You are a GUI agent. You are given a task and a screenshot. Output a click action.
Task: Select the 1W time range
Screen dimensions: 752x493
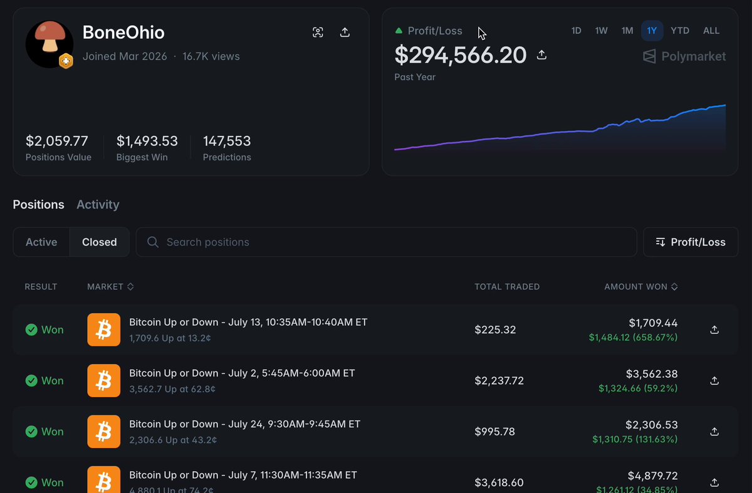602,31
